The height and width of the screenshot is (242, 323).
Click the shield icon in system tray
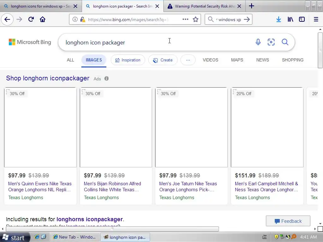[x=276, y=237]
